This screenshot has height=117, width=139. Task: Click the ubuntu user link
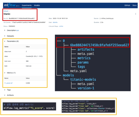point(55,22)
